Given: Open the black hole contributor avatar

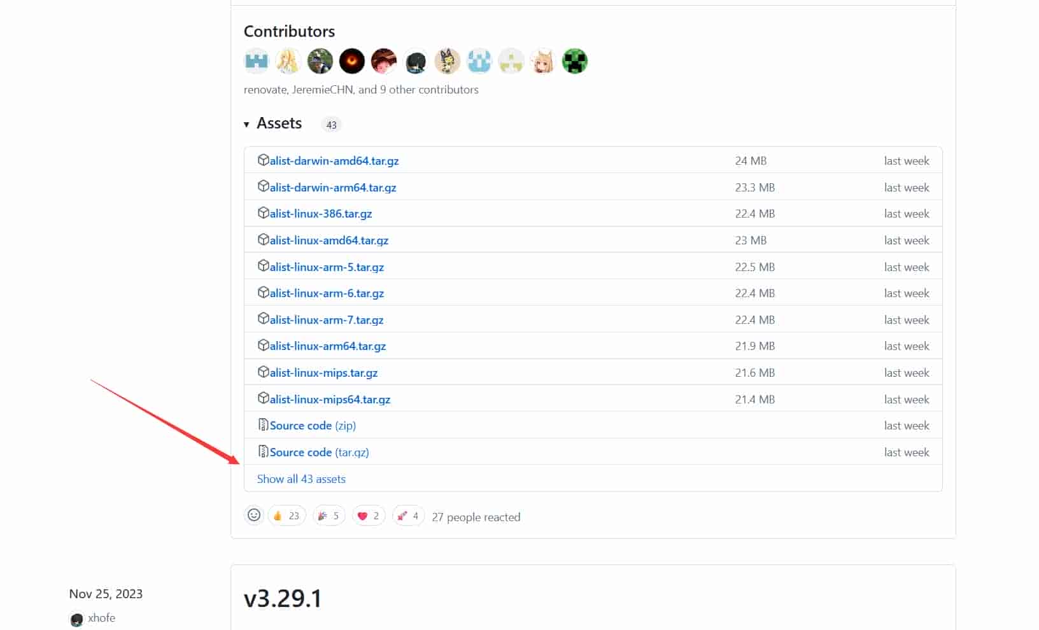Looking at the screenshot, I should (x=352, y=61).
